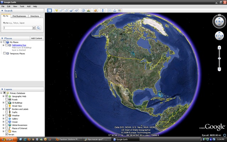Open the Tools menu
This screenshot has height=142, width=227.
point(22,6)
